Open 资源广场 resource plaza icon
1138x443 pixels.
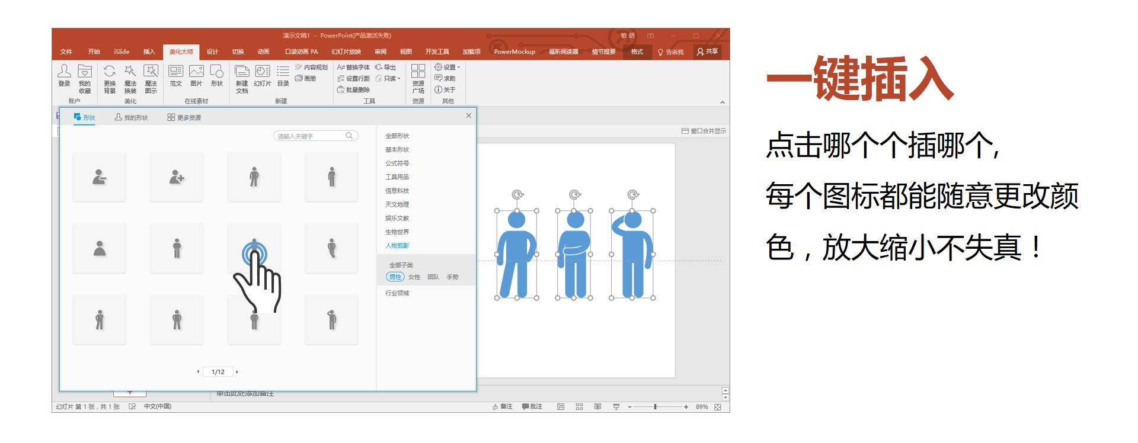click(418, 79)
